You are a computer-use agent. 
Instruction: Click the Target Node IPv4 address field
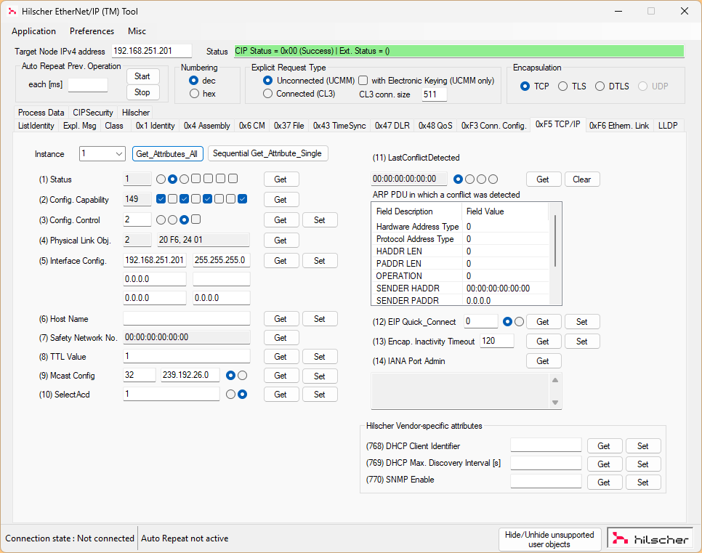(152, 51)
